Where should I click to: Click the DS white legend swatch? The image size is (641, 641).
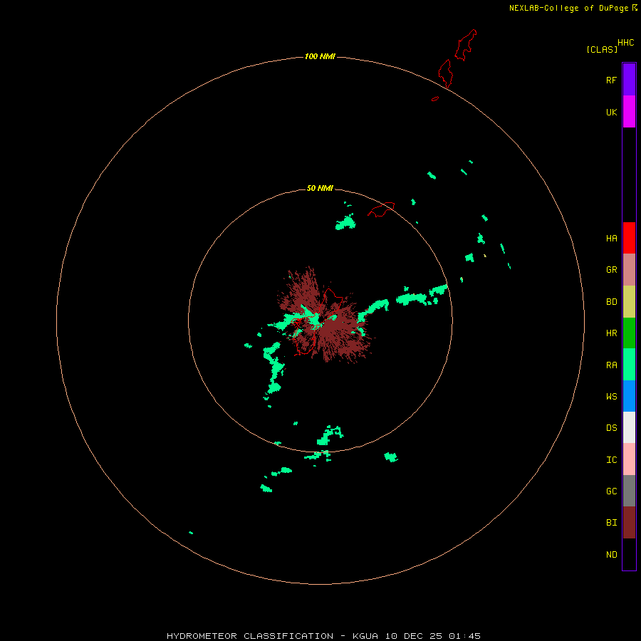coord(629,427)
